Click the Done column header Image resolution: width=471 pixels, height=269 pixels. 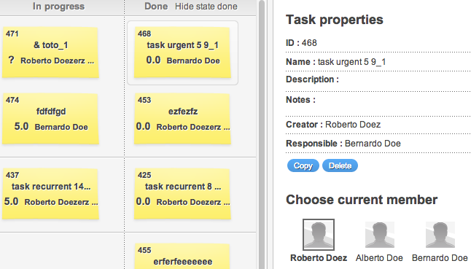click(x=156, y=7)
